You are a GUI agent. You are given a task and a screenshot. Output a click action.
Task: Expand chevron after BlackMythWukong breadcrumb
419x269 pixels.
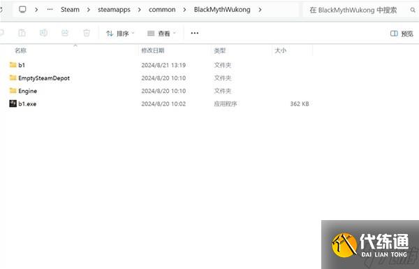point(260,10)
